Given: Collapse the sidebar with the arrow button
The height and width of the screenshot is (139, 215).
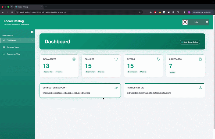Looking at the screenshot, I should [x=32, y=32].
